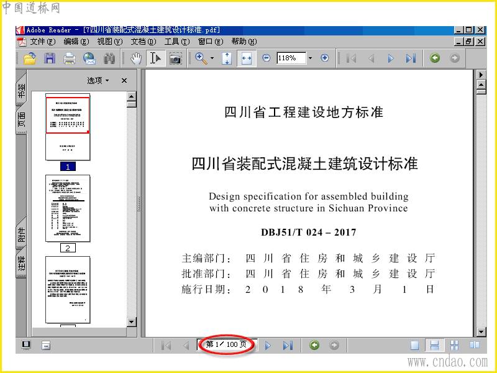Email the document with the globe envelope icon

pyautogui.click(x=89, y=58)
